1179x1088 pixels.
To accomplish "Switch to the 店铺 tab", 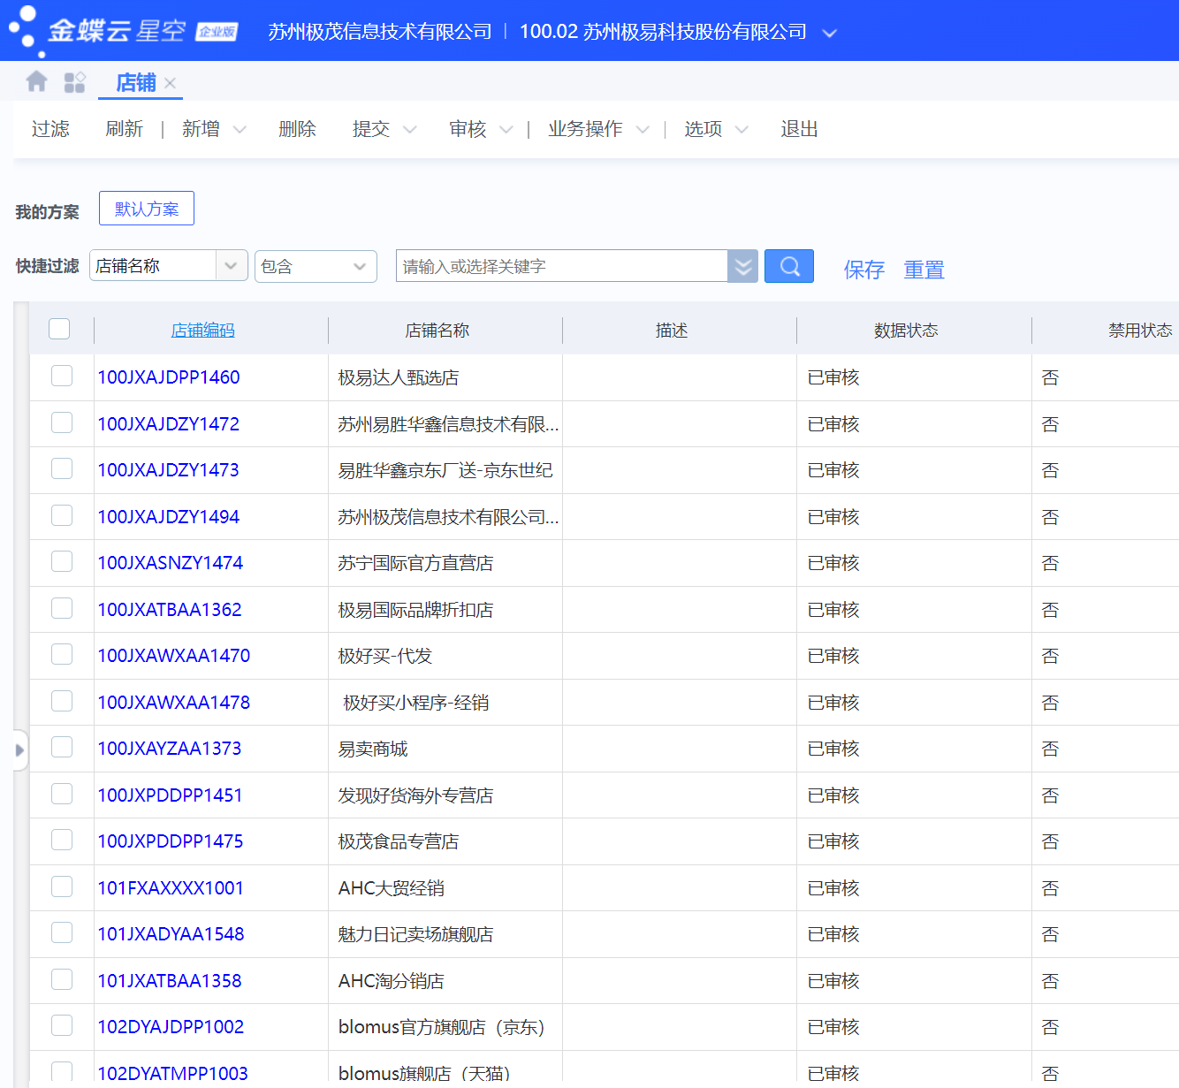I will coord(136,83).
